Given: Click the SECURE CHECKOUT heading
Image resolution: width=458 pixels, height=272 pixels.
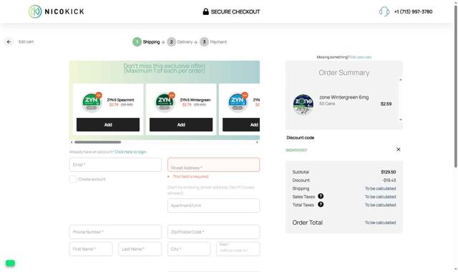Looking at the screenshot, I should (235, 11).
